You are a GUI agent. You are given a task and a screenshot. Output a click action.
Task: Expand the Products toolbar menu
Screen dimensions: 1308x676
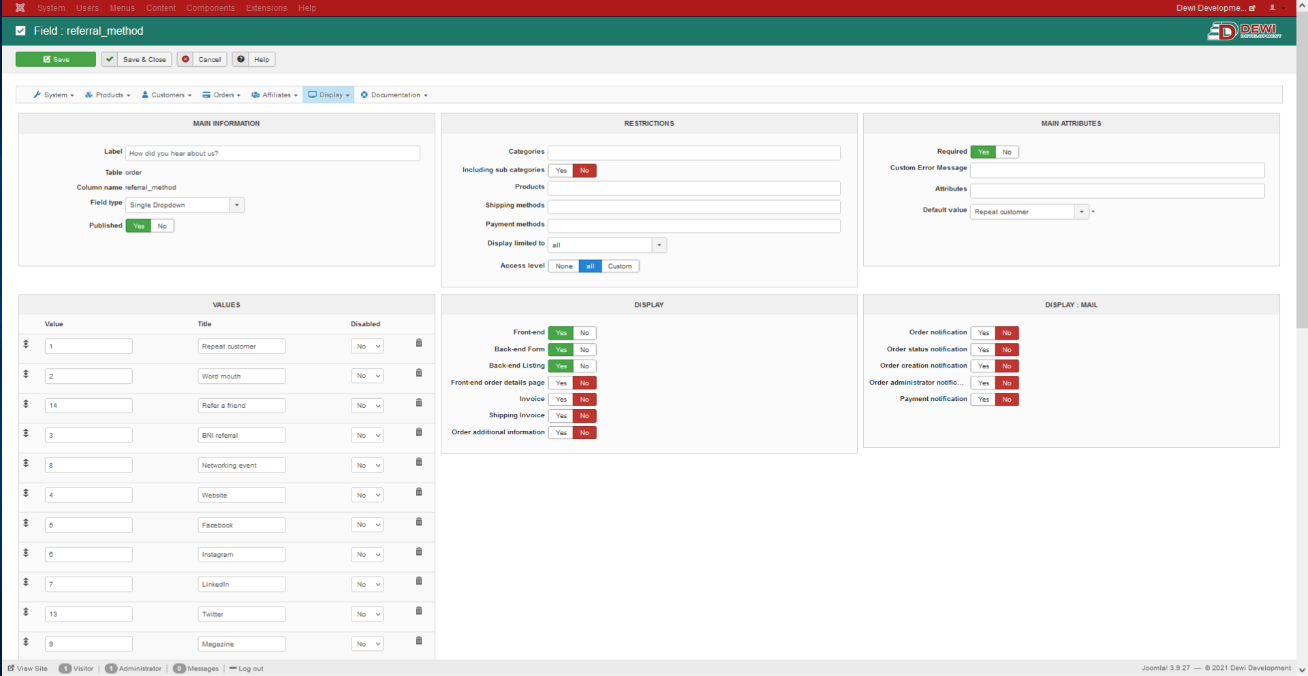coord(108,95)
